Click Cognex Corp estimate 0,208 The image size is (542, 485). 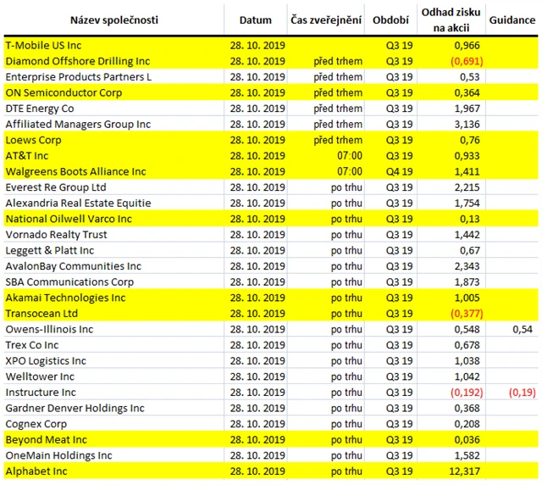click(467, 424)
